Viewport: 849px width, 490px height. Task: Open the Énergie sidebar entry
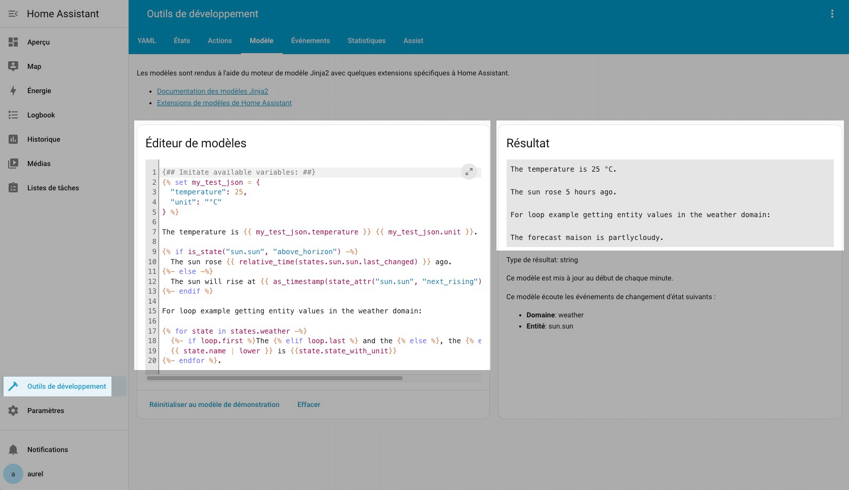[64, 91]
